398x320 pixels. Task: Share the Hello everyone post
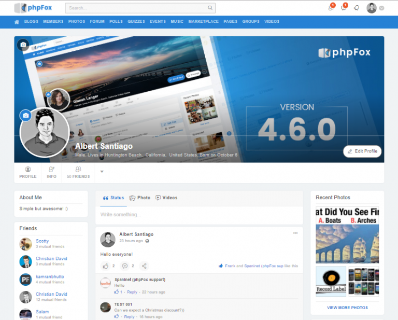click(x=144, y=266)
